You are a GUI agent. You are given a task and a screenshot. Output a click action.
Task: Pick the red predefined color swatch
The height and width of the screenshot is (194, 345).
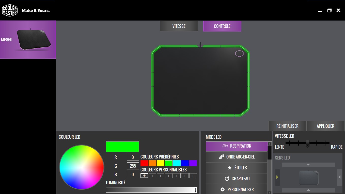[x=144, y=163]
